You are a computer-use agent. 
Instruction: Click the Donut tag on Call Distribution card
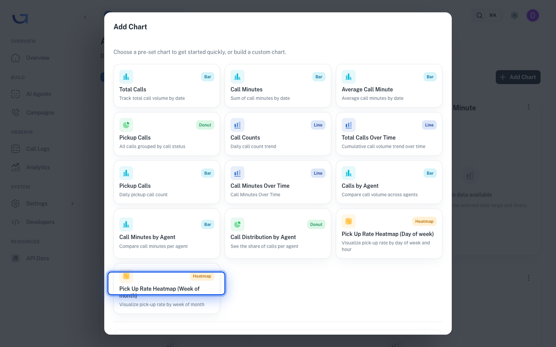(316, 224)
